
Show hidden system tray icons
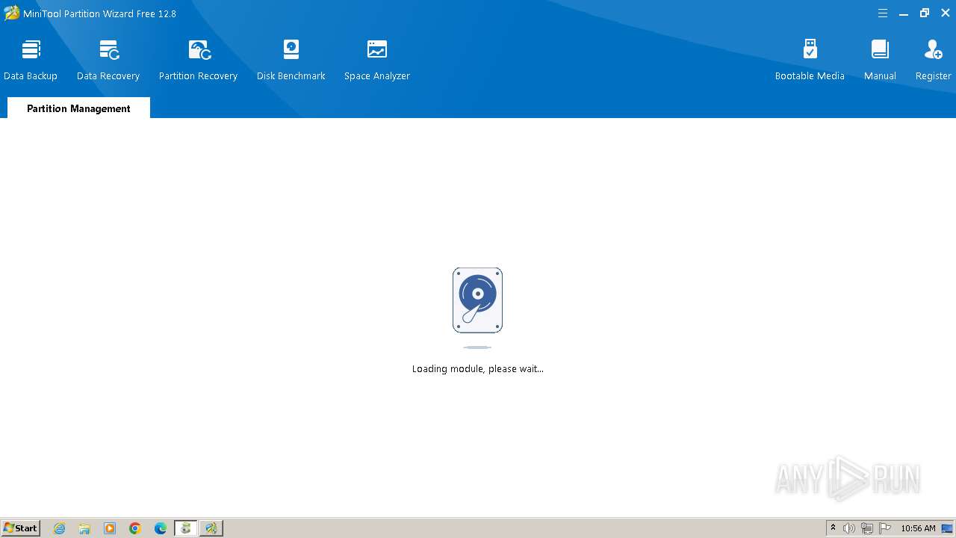pyautogui.click(x=833, y=528)
